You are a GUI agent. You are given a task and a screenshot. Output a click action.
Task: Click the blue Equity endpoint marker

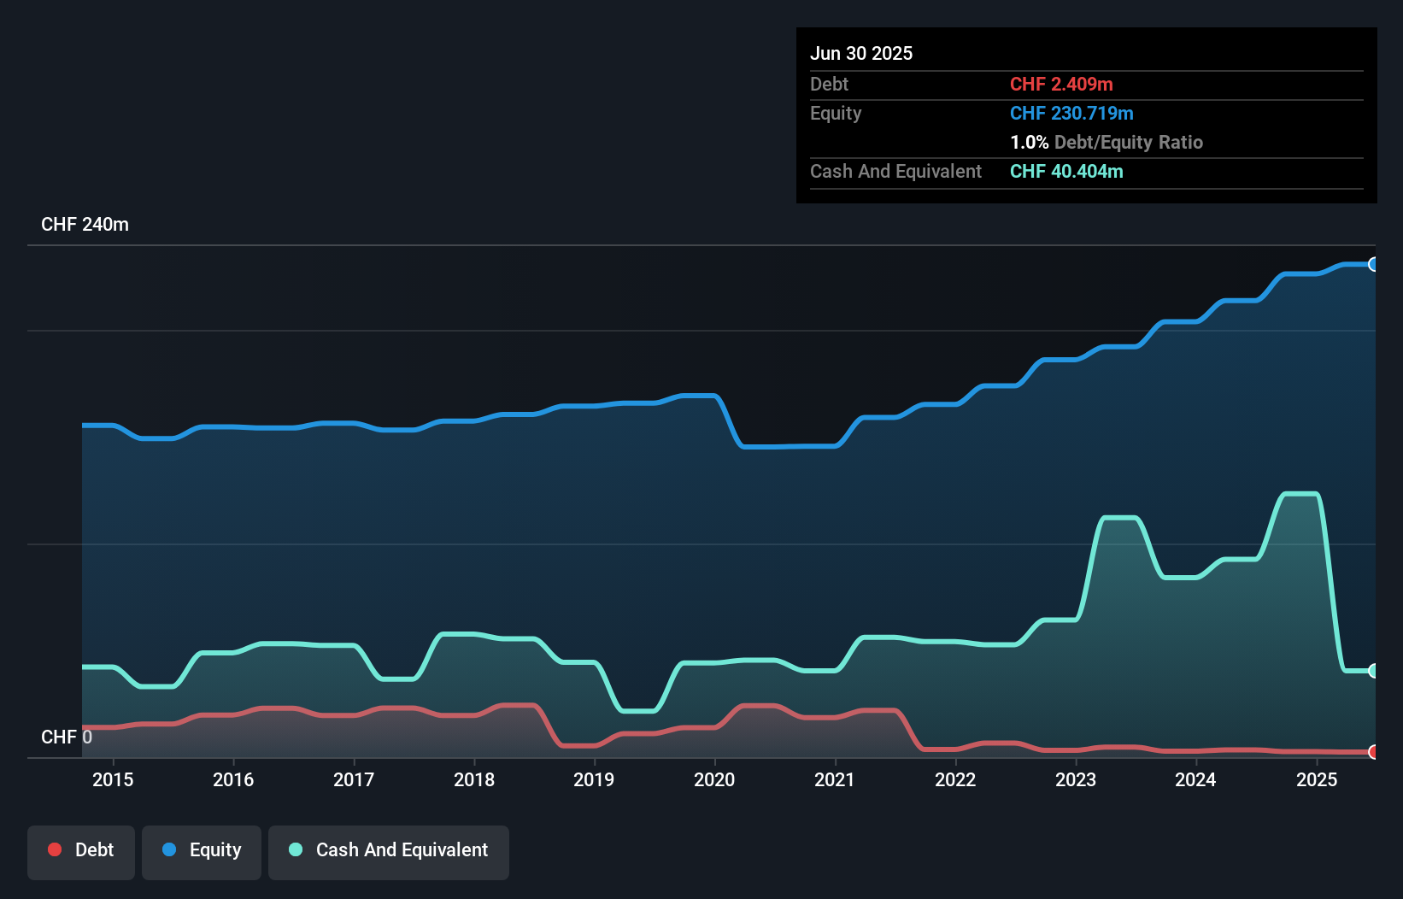pos(1374,264)
